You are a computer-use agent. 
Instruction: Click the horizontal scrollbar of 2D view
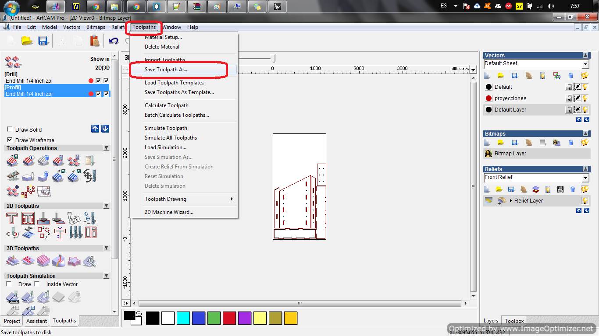pos(299,303)
